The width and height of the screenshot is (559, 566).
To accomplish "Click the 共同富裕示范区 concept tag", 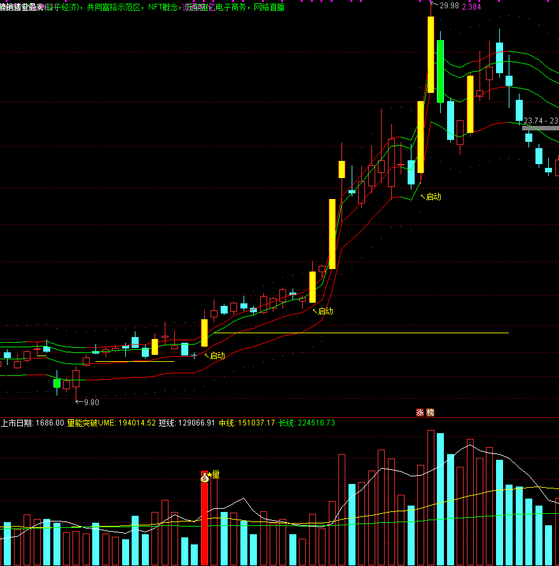I will tap(113, 7).
